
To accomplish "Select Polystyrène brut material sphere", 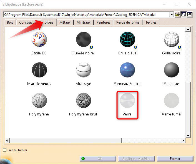I will [x=83, y=101].
